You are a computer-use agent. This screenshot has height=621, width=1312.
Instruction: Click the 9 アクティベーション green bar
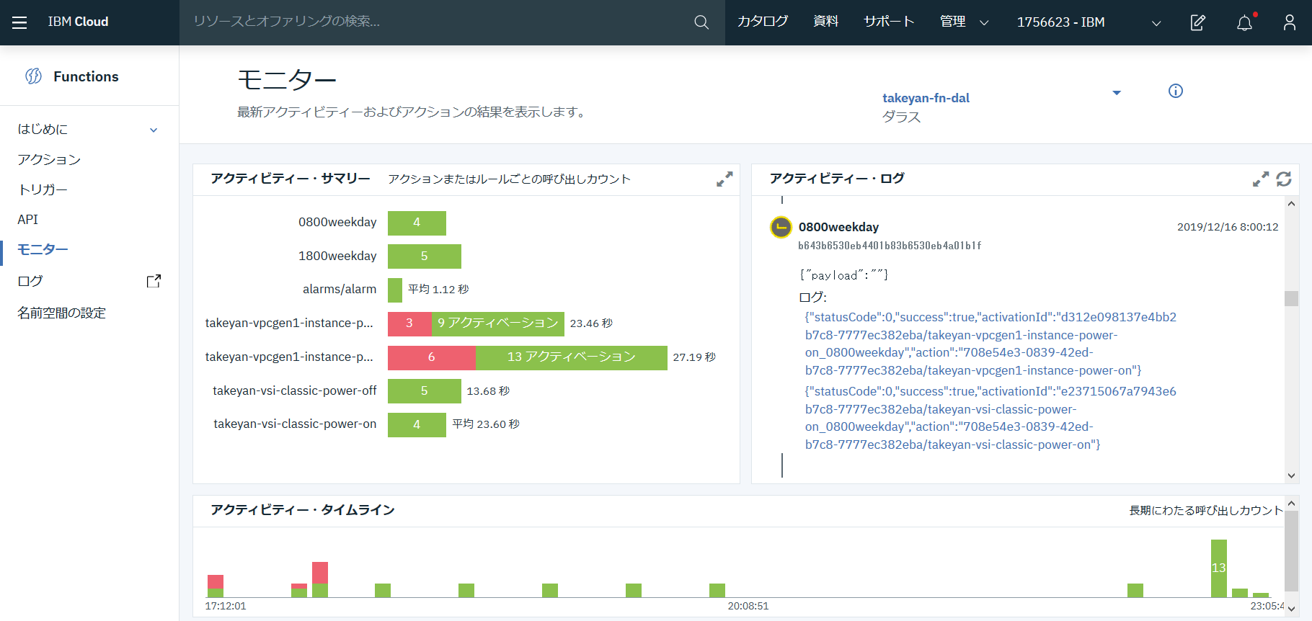pos(498,323)
